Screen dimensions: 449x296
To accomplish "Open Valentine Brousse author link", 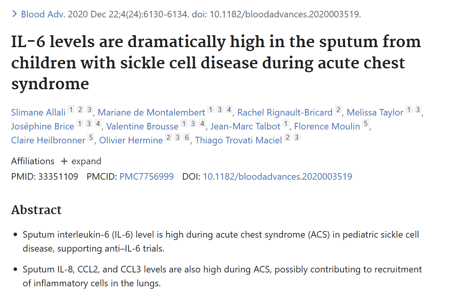I will (x=142, y=126).
